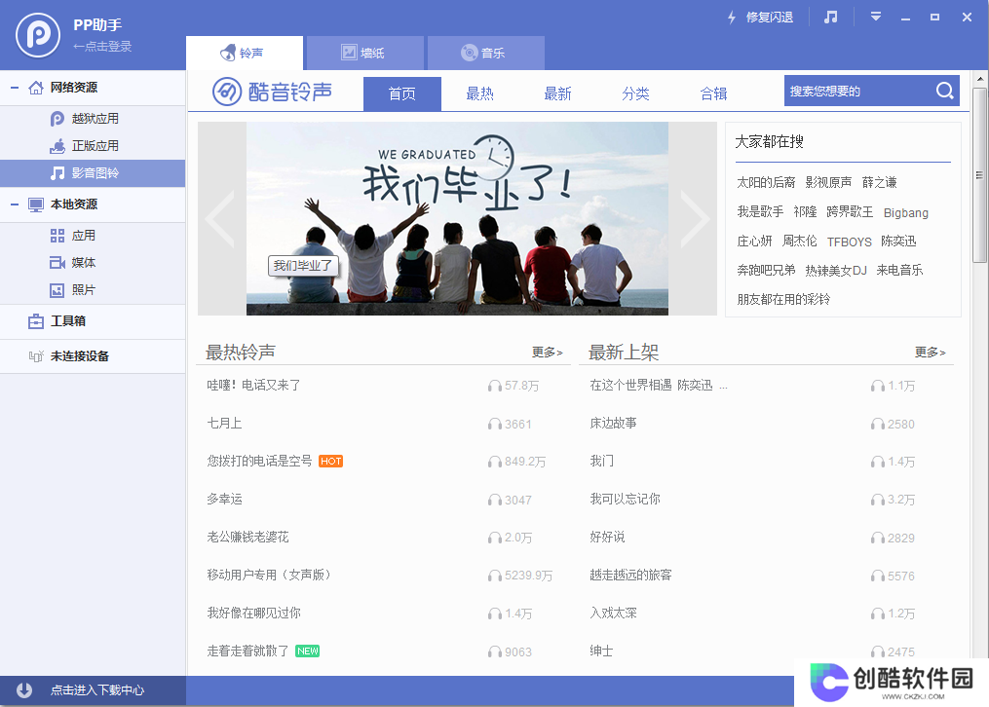Open 更多 for 最新上架
The image size is (989, 707).
coord(931,353)
